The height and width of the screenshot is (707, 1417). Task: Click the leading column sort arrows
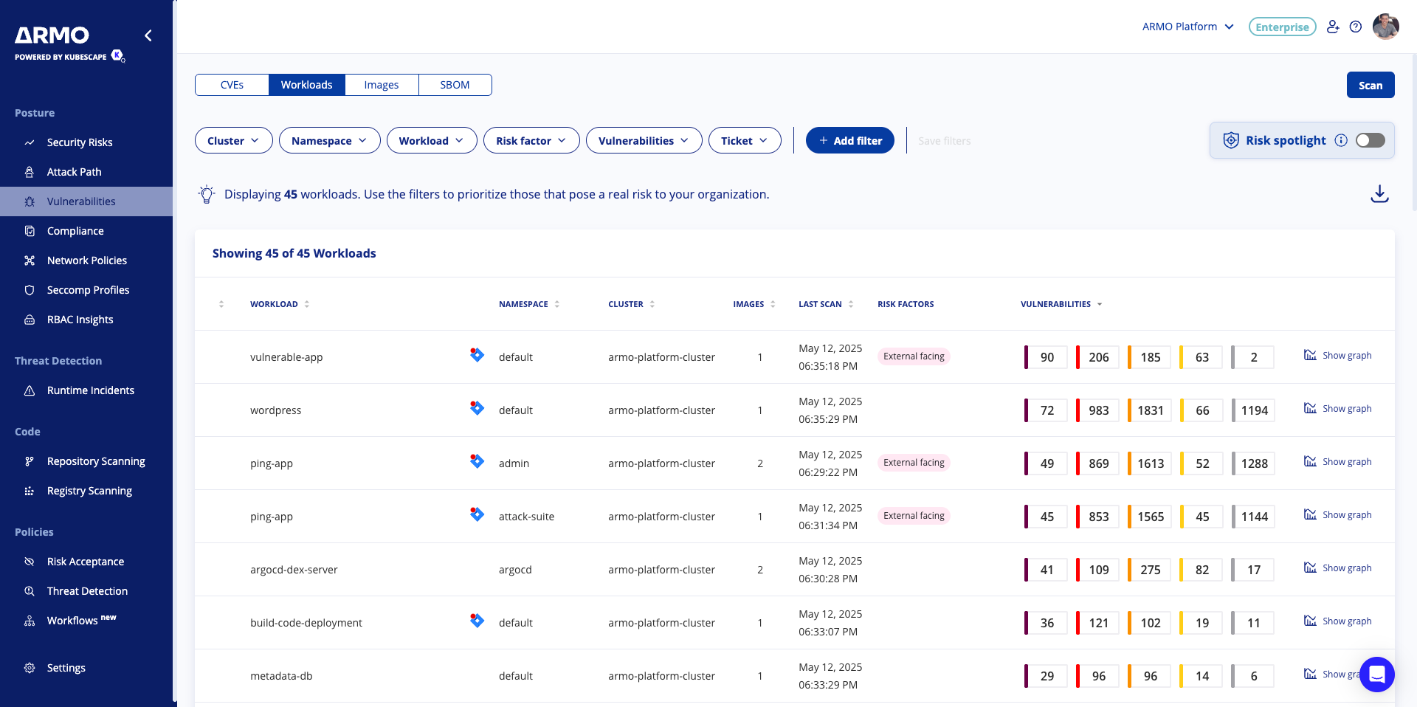click(221, 304)
